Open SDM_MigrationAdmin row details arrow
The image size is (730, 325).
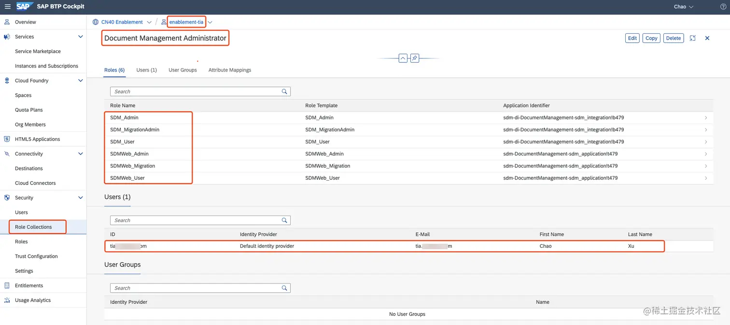point(706,130)
